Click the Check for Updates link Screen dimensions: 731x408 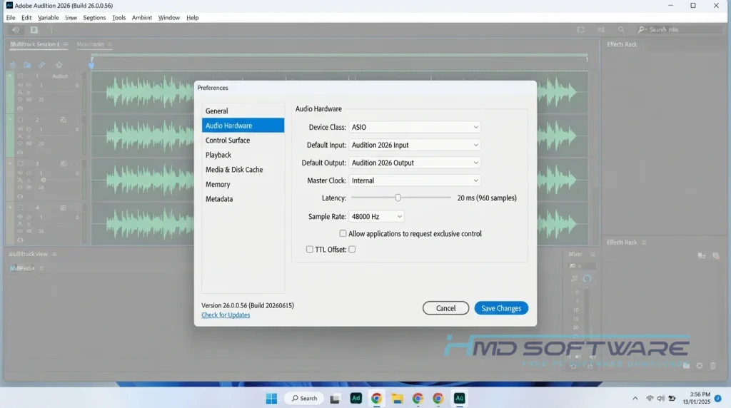(226, 315)
